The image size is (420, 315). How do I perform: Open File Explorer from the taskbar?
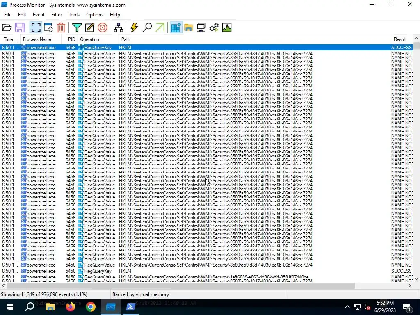[x=50, y=307]
